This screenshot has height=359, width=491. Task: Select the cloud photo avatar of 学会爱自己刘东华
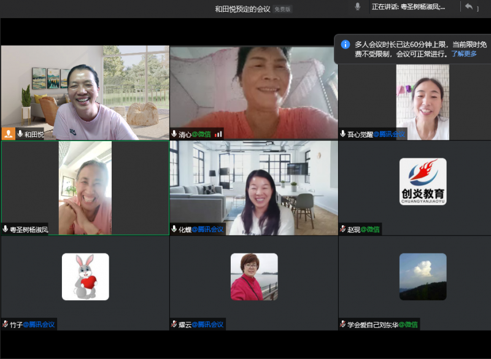423,277
